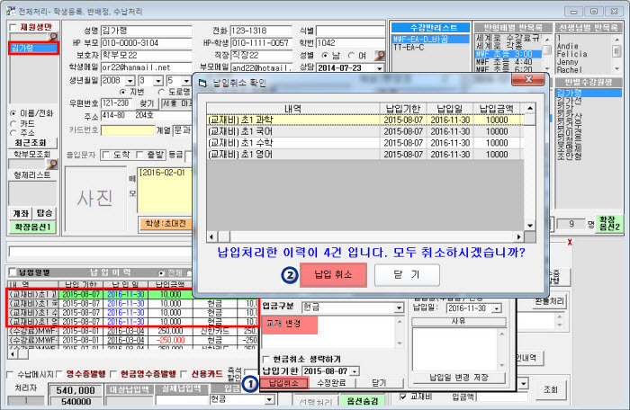Click the 납입취소 확인 dialog title icon
630x410 pixels.
pyautogui.click(x=198, y=82)
